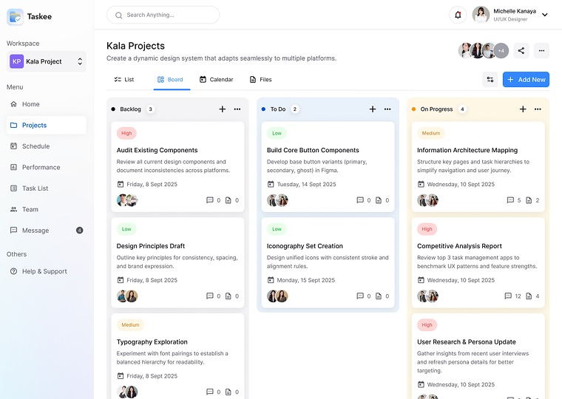Open Schedule from the sidebar
Image resolution: width=562 pixels, height=399 pixels.
[47, 146]
